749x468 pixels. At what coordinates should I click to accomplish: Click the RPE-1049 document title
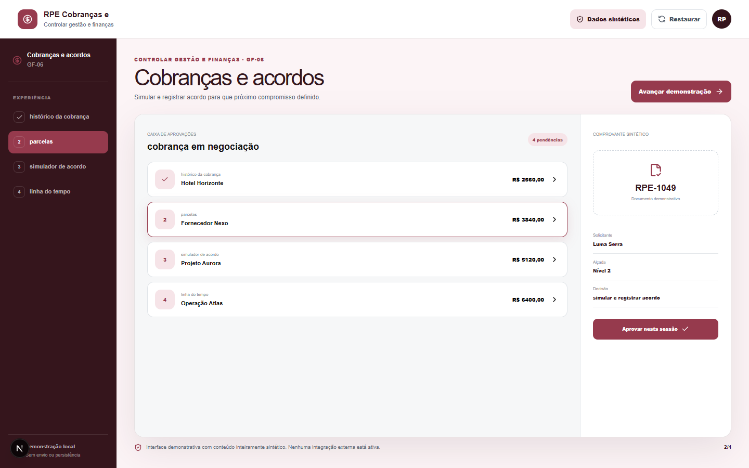point(655,188)
